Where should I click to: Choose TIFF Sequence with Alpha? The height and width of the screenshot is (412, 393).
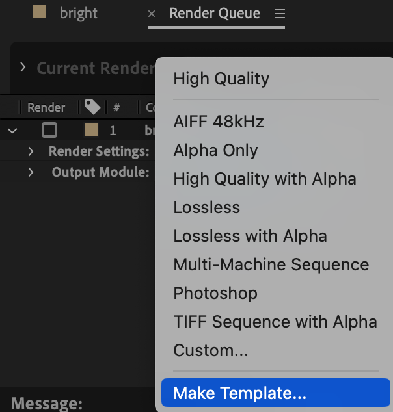click(x=275, y=322)
